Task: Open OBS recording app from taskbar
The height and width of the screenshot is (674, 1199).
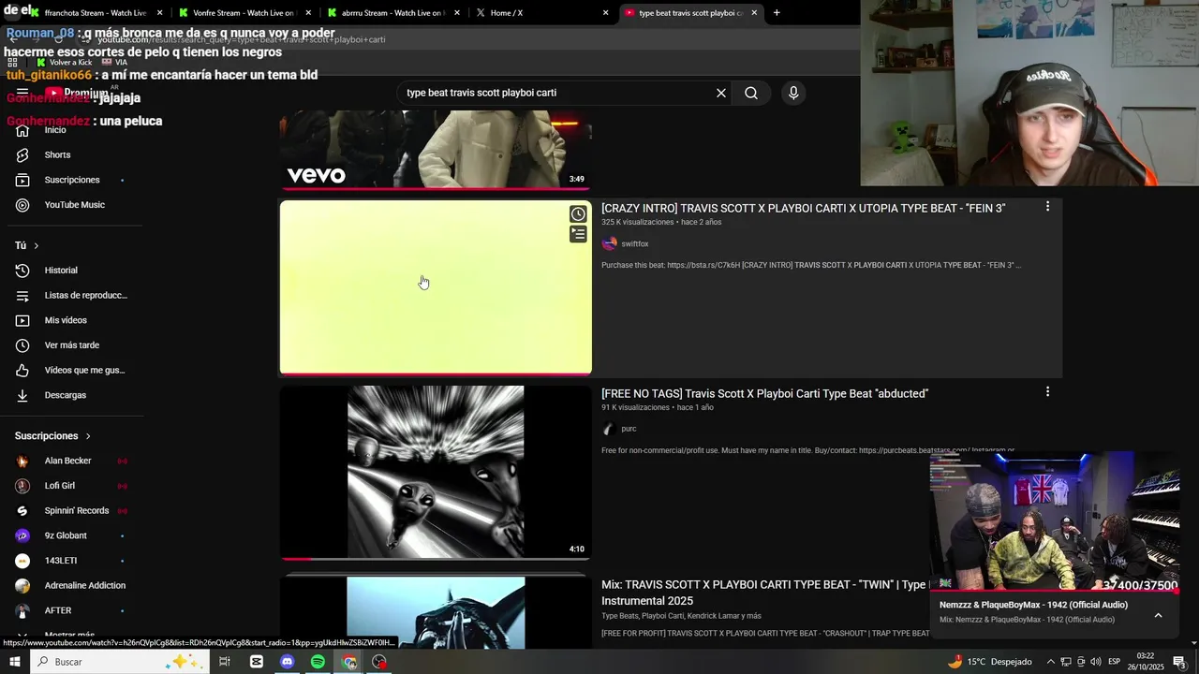Action: tap(379, 662)
